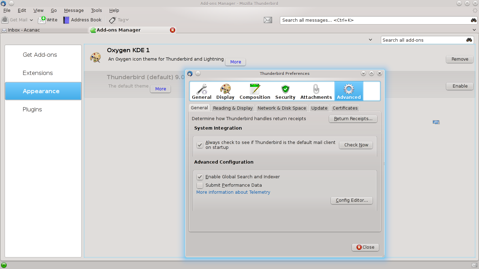Show More details for Thunderbird default theme
The image size is (479, 269).
tap(161, 89)
